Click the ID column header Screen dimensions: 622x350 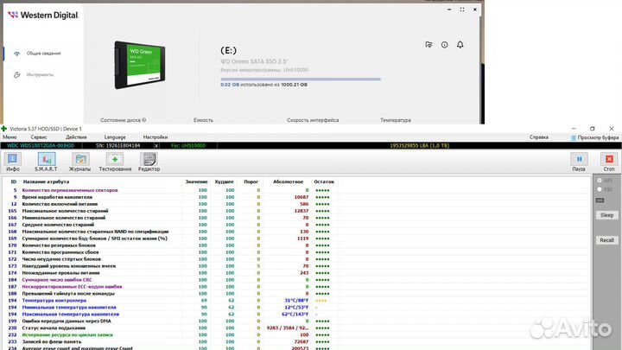13,181
